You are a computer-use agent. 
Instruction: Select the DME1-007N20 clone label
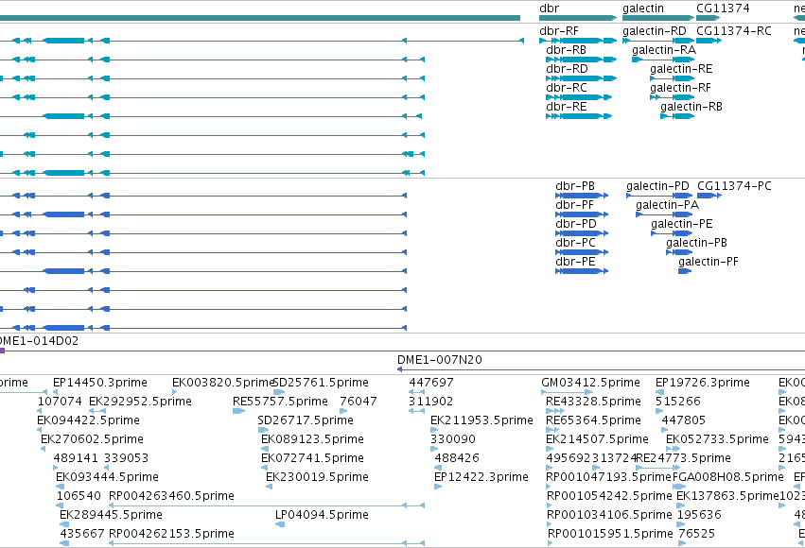tap(440, 360)
